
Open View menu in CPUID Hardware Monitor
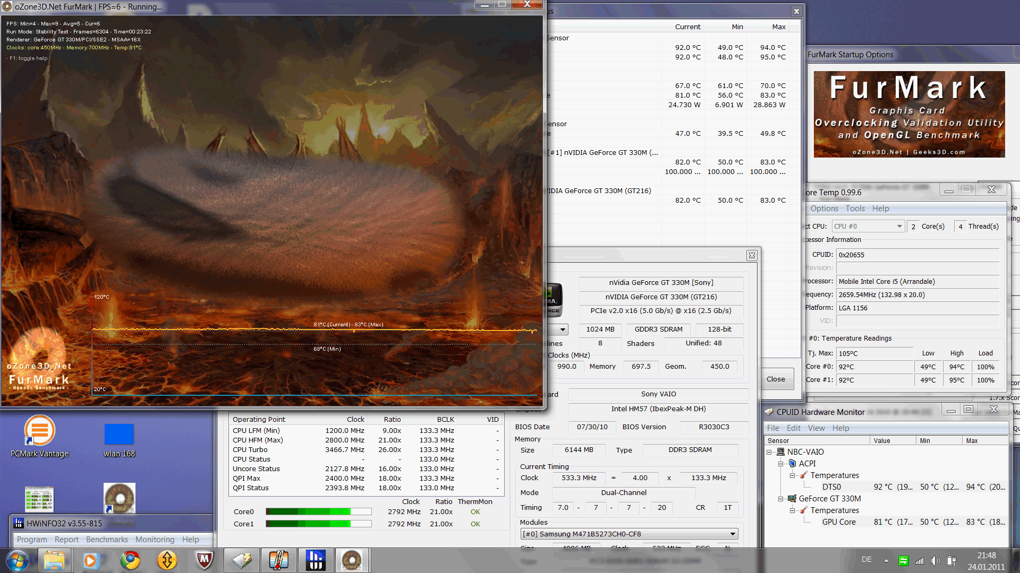816,428
